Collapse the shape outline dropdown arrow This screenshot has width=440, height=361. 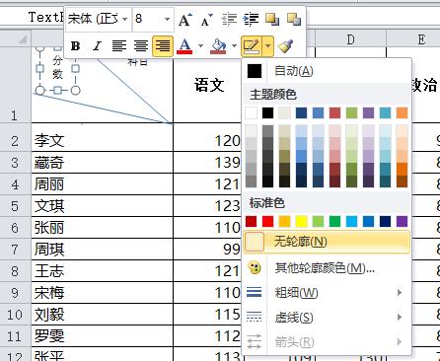tap(268, 46)
